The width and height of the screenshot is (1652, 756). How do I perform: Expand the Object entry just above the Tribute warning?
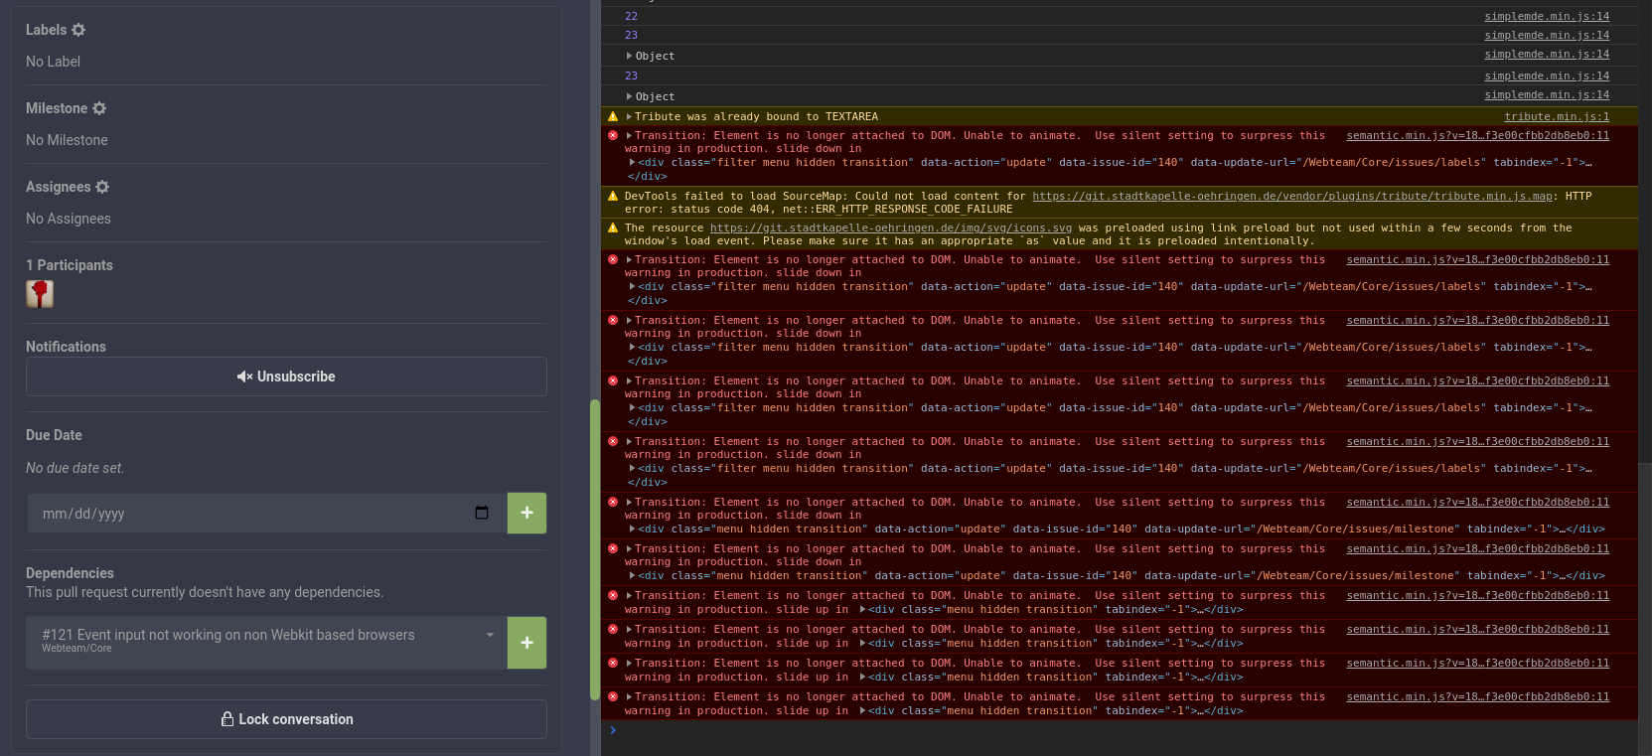(x=630, y=96)
